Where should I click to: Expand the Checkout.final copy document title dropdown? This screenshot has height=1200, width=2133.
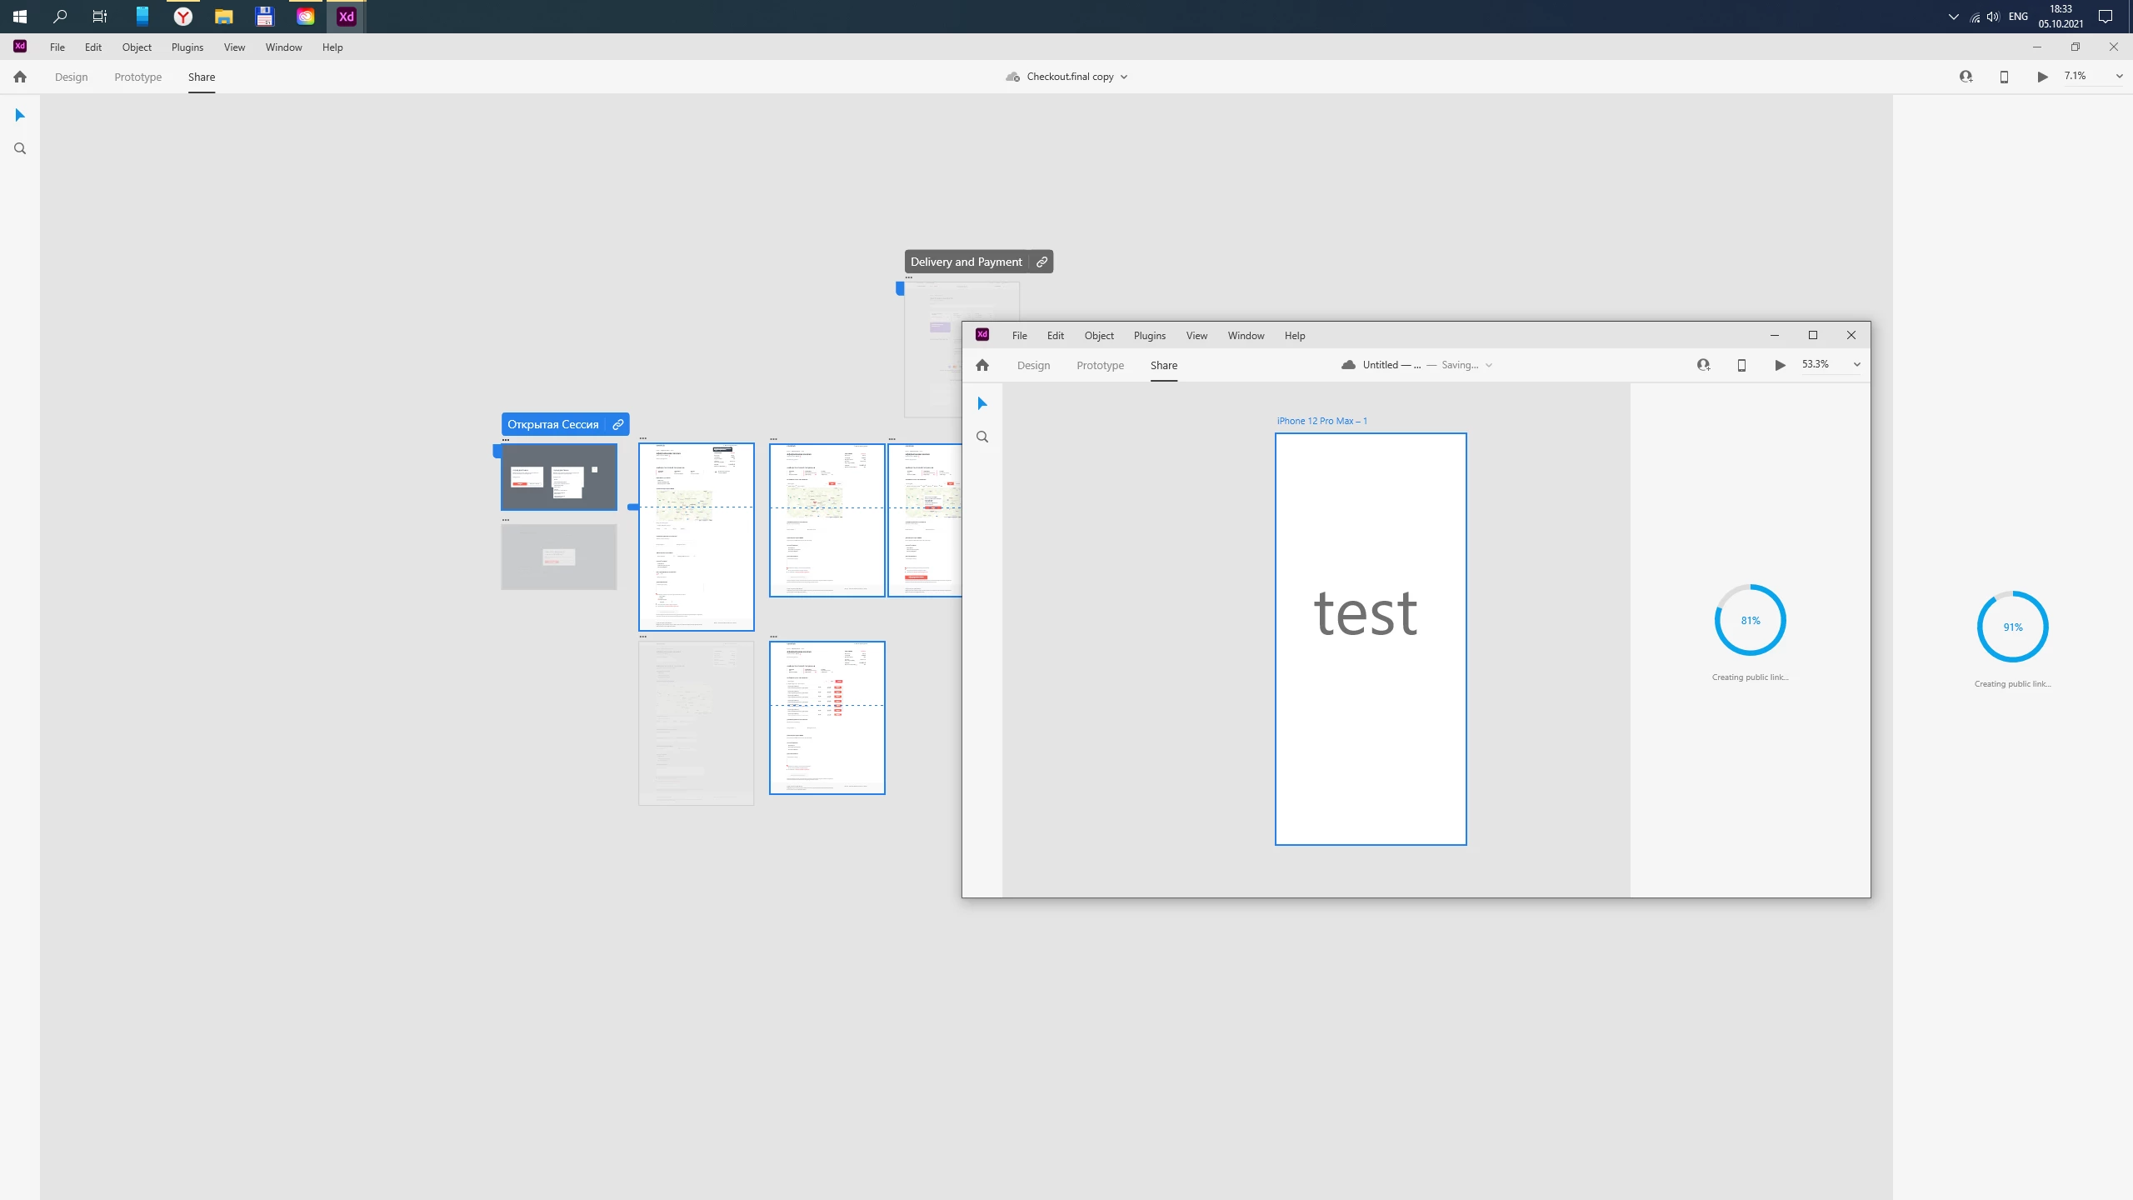click(x=1124, y=77)
